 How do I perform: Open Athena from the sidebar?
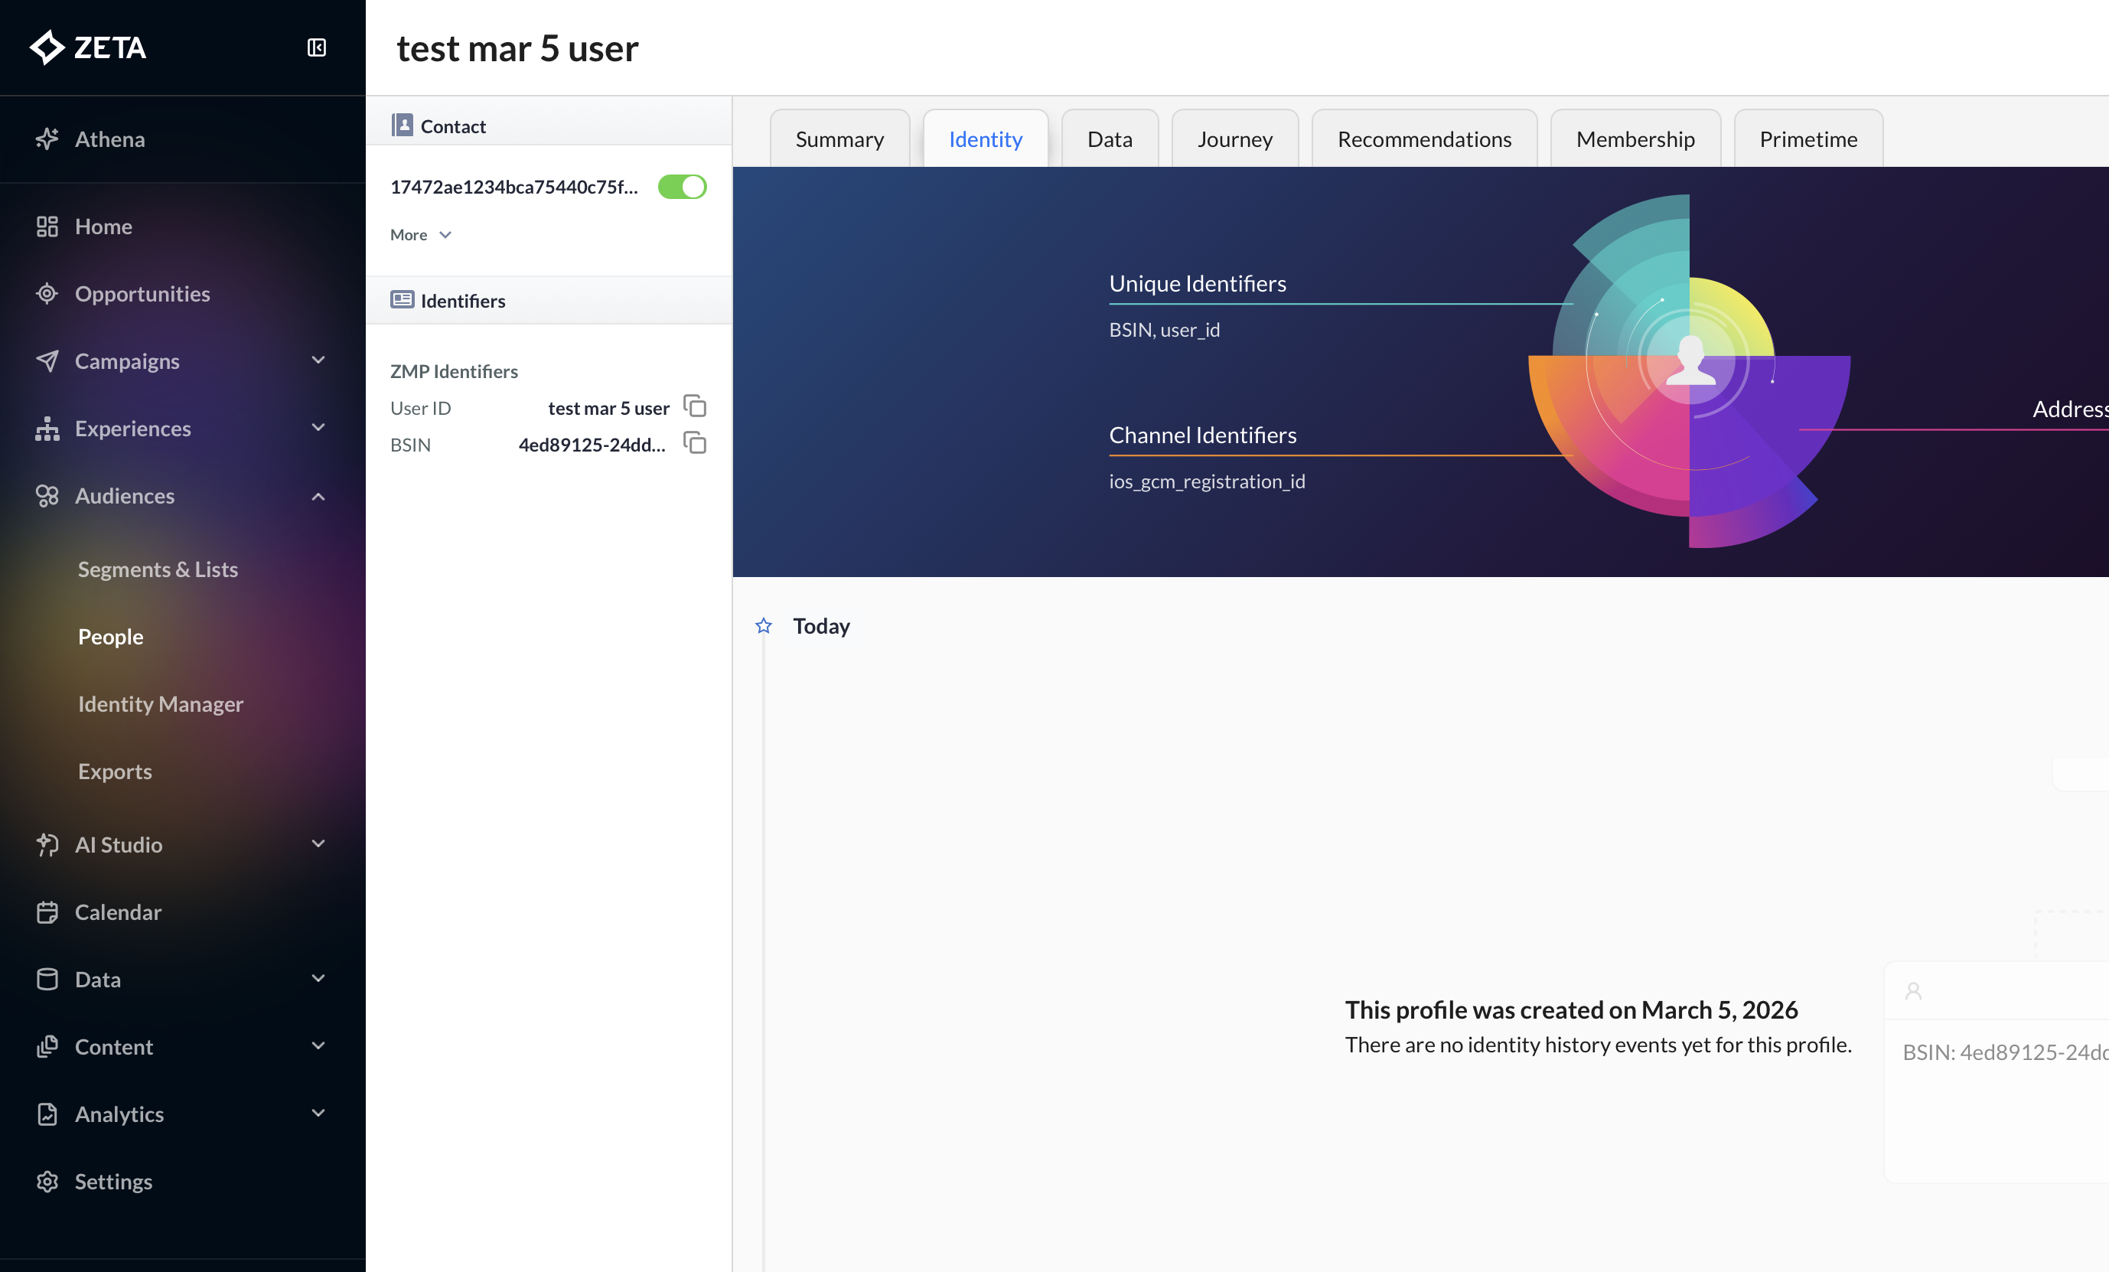pos(109,139)
